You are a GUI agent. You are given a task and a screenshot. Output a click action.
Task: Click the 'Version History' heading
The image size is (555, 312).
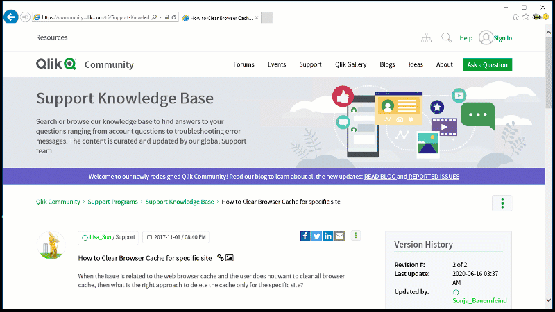(x=423, y=245)
